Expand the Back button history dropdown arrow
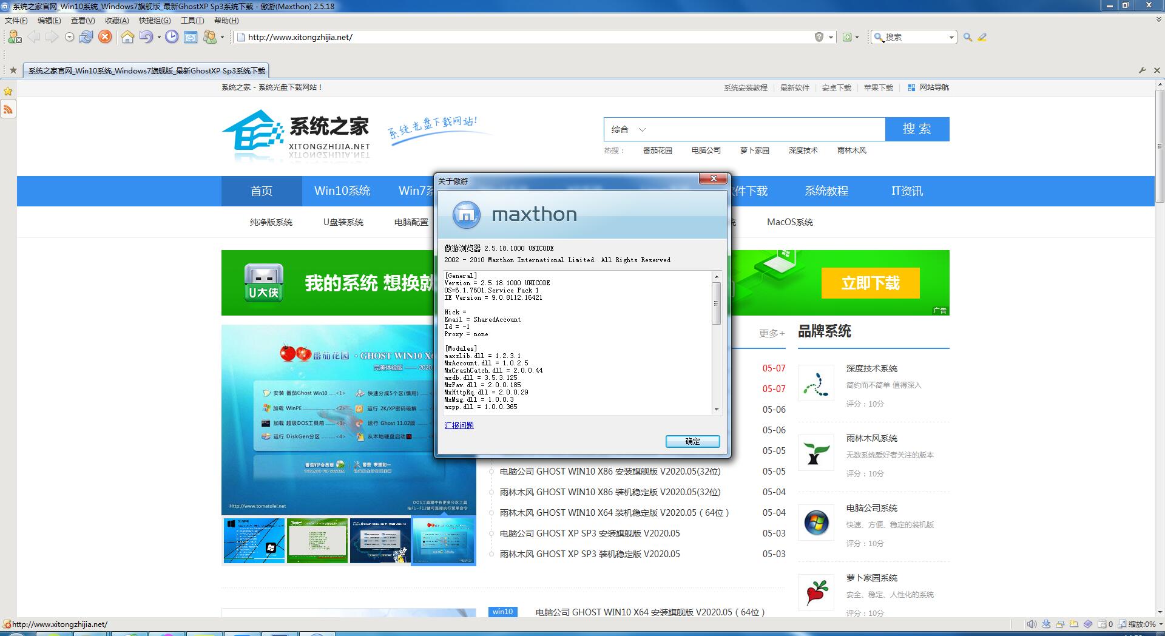 coord(69,37)
